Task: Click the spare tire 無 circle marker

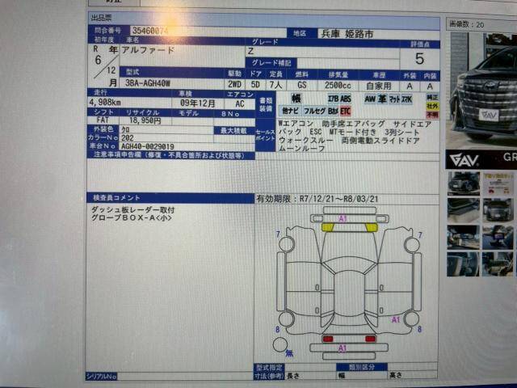Action: 280,345
